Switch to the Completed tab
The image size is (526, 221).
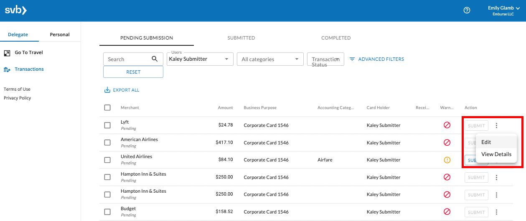pyautogui.click(x=336, y=38)
